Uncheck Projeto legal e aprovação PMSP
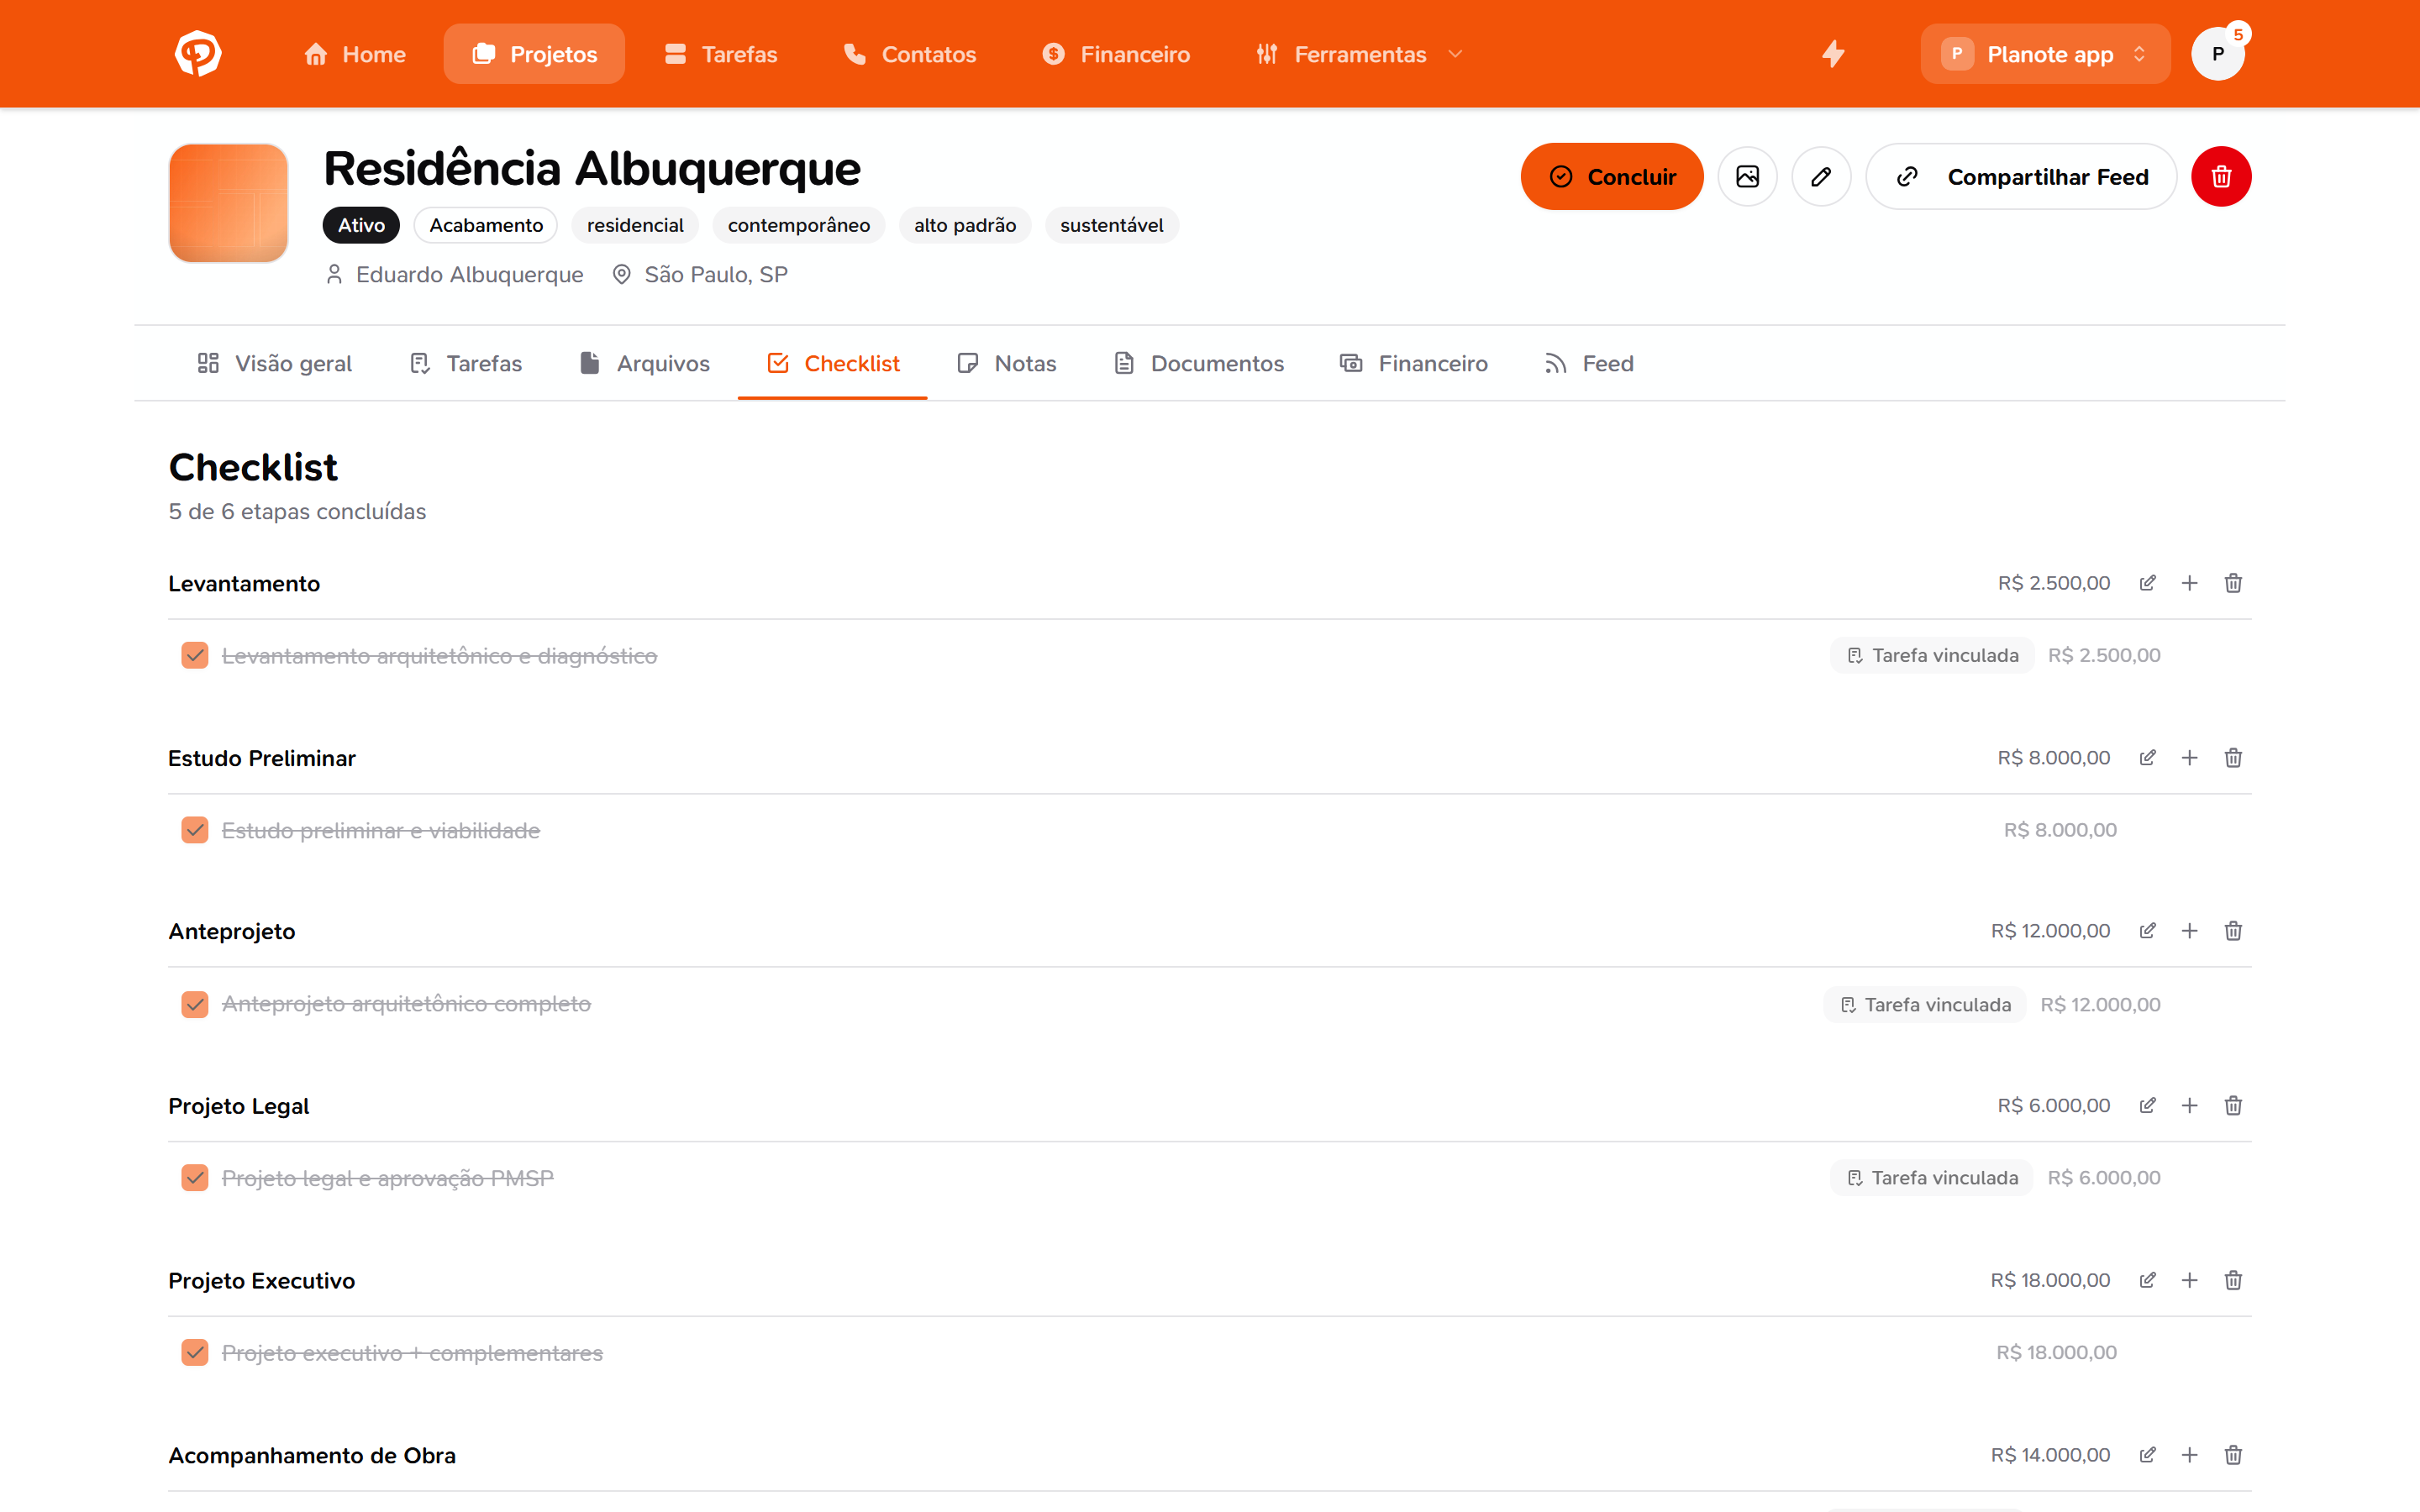The image size is (2420, 1512). click(x=195, y=1178)
